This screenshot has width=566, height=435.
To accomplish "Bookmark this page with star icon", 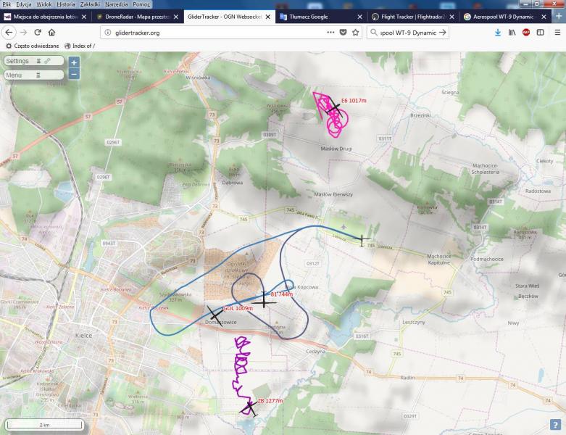I will pyautogui.click(x=356, y=32).
